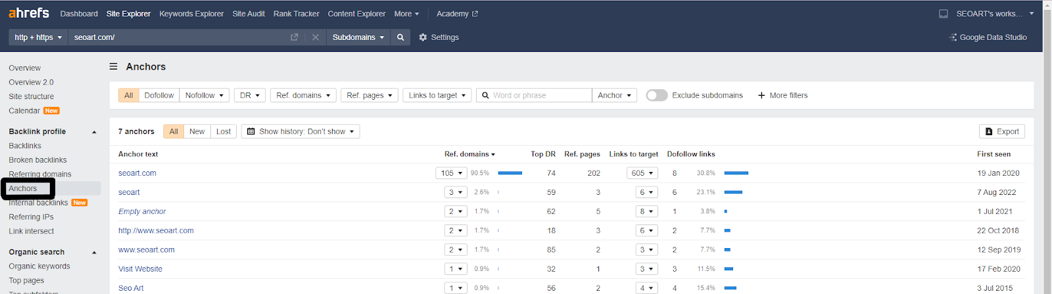Viewport: 1052px width, 294px height.
Task: Open the seoart.com anchor text link
Action: coord(137,173)
